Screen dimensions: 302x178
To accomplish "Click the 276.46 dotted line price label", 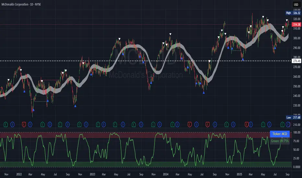I will click(296, 61).
